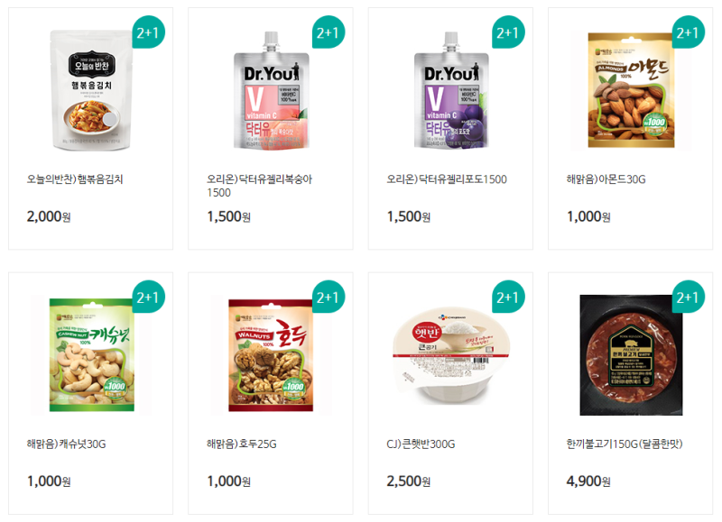Image resolution: width=722 pixels, height=522 pixels.
Task: Click the 해맑음)아몬드30G product name
Action: (x=606, y=179)
